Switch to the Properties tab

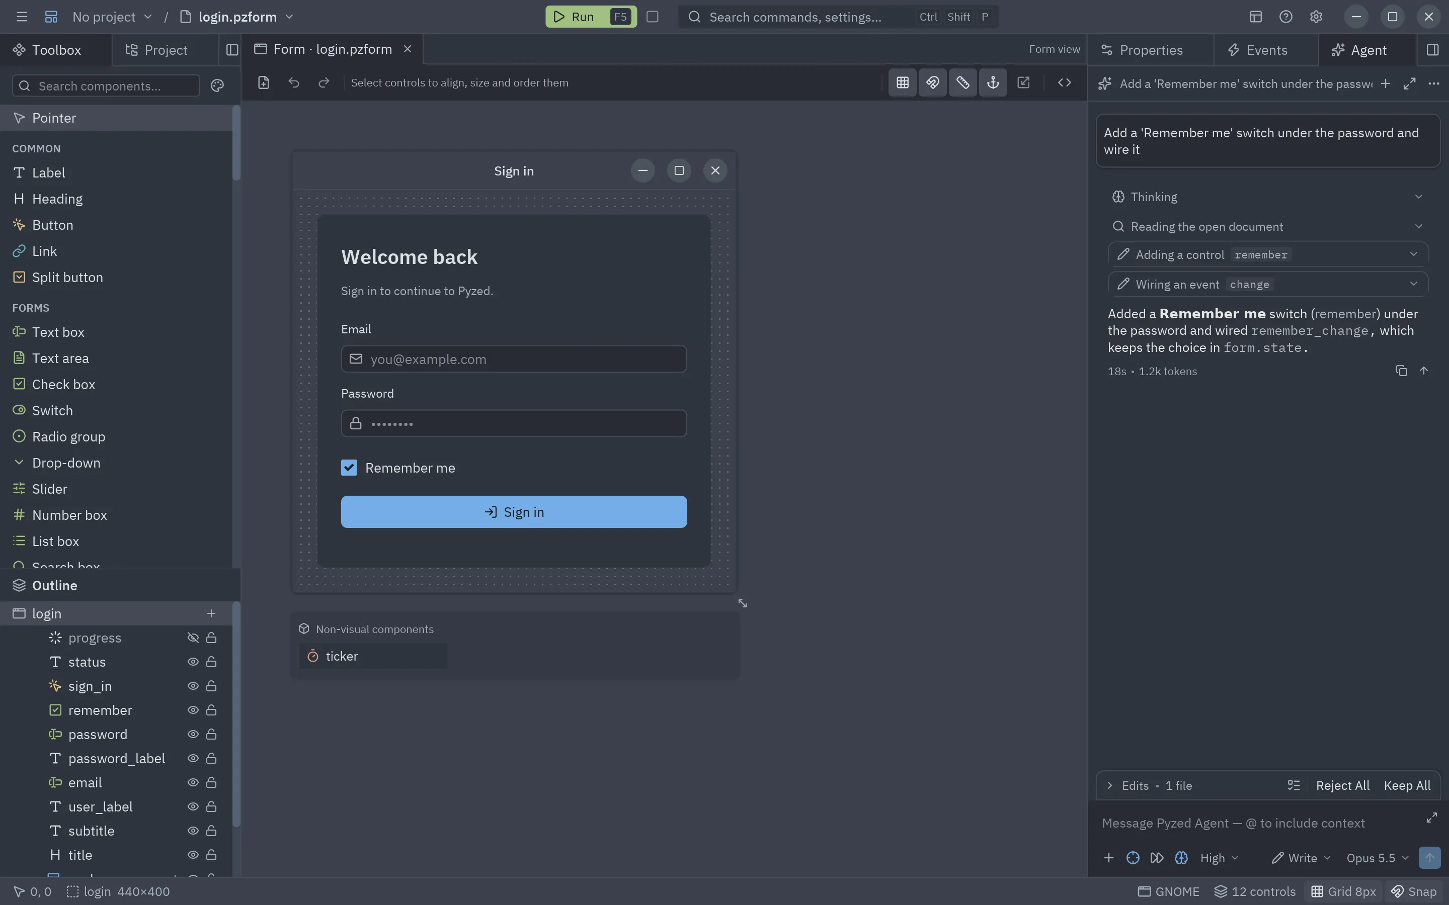pos(1151,50)
